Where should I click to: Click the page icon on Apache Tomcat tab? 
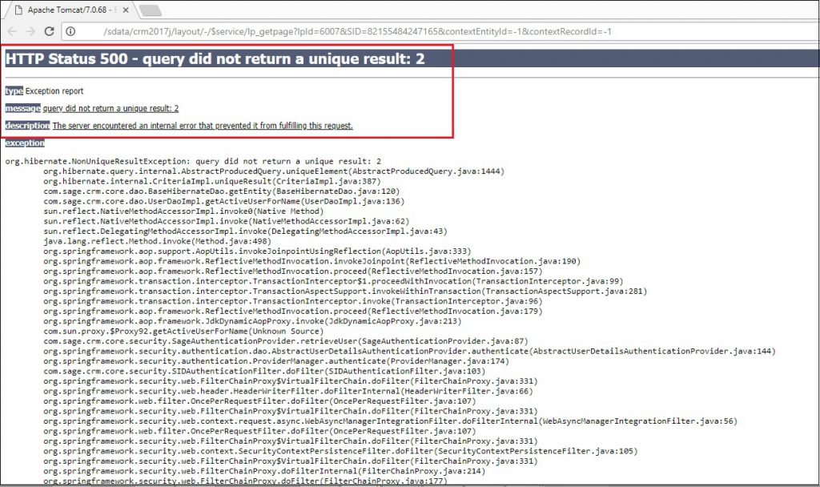click(18, 9)
